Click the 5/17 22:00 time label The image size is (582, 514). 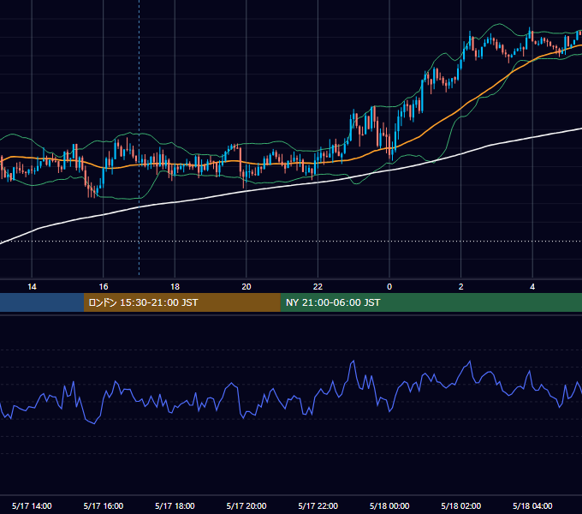(318, 505)
